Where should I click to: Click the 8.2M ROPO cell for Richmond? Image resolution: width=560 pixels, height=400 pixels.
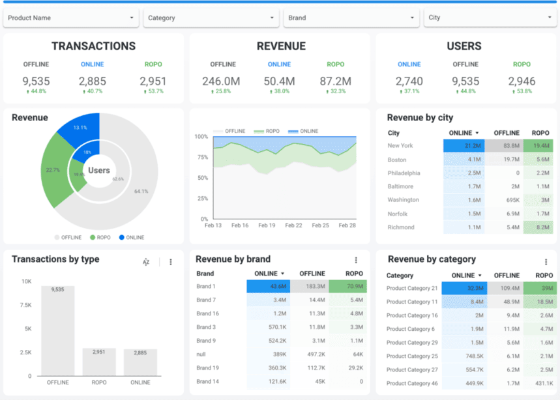[x=538, y=227]
